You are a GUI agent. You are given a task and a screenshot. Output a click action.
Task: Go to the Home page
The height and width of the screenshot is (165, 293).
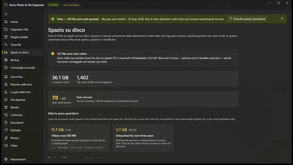tap(22, 22)
